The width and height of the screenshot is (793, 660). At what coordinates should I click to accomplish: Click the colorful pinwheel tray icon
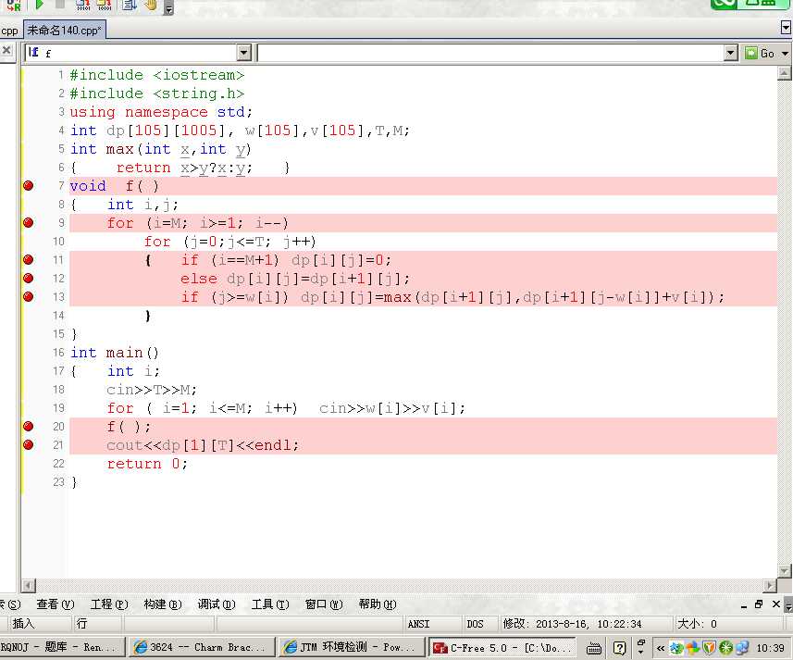click(693, 648)
